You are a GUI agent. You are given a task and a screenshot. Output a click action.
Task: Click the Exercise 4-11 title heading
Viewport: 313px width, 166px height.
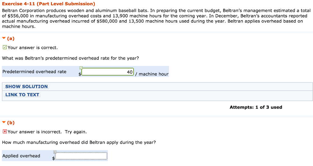click(49, 4)
